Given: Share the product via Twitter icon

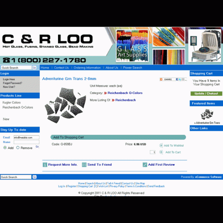Looking at the screenshot, I should (180, 79).
